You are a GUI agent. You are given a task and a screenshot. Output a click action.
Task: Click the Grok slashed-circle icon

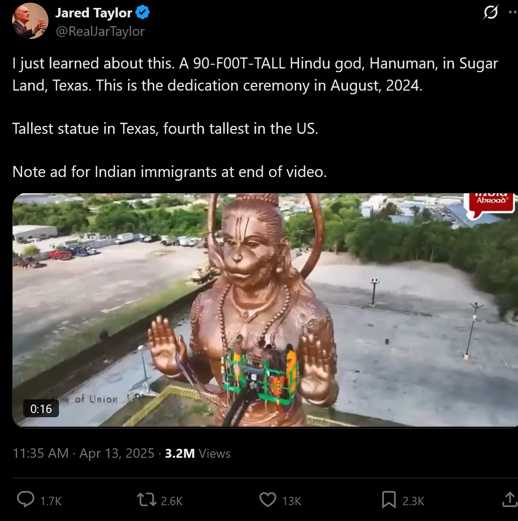point(491,13)
